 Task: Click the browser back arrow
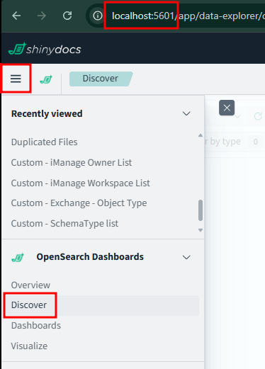tap(16, 16)
